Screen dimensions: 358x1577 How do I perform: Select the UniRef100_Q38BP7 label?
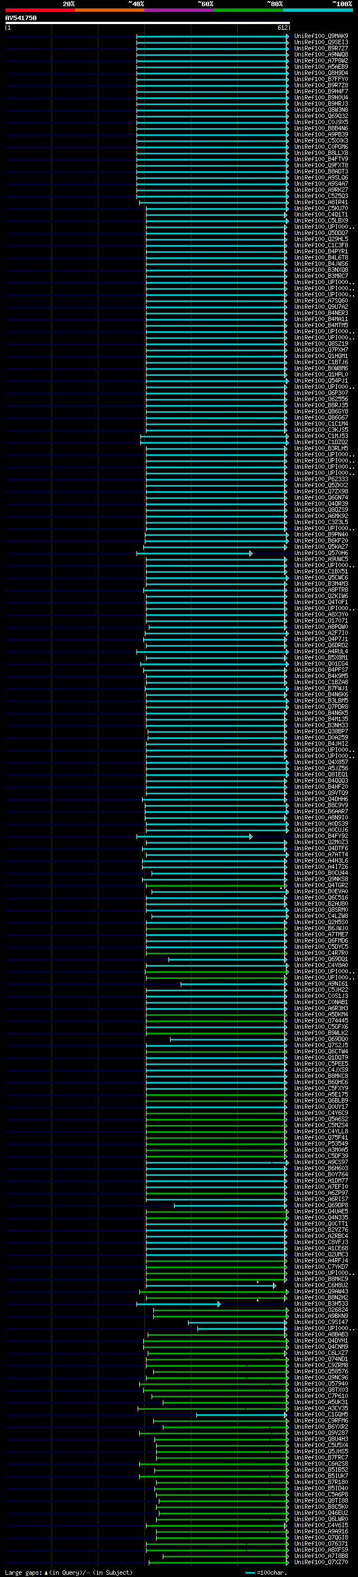321,731
